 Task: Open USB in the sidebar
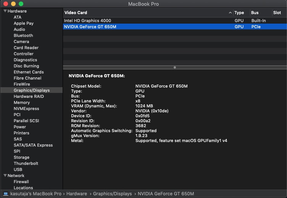(18, 169)
